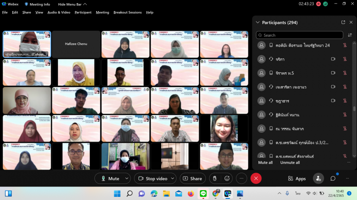
Task: Sort the participants list
Action: click(x=350, y=35)
